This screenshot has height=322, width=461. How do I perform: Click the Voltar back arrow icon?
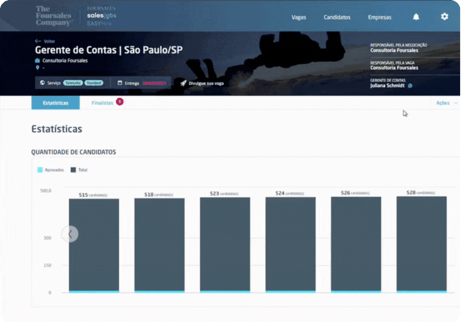point(38,41)
